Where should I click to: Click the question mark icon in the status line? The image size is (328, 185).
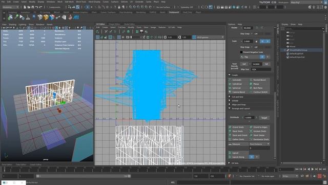click(115, 7)
